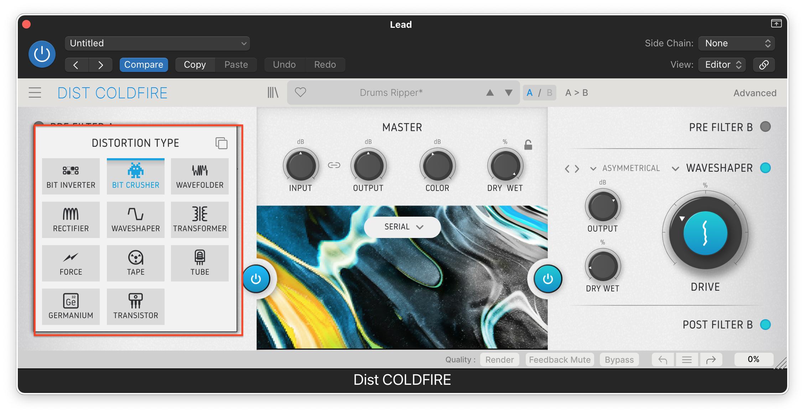Select the Bit Crusher distortion type

136,176
